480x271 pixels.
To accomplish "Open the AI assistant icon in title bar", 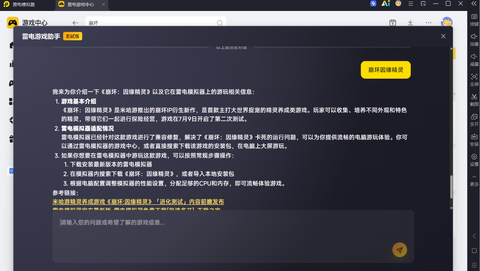I will click(385, 4).
